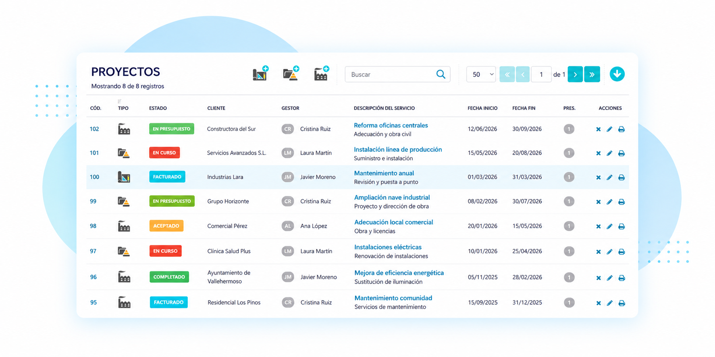Delete project 96 with the X icon
Screen dimensions: 715x357
[x=599, y=278]
